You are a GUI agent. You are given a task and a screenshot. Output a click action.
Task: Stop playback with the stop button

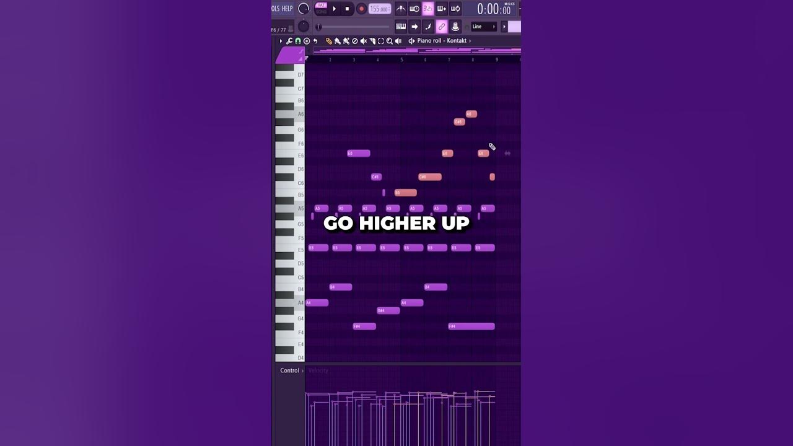click(x=347, y=9)
